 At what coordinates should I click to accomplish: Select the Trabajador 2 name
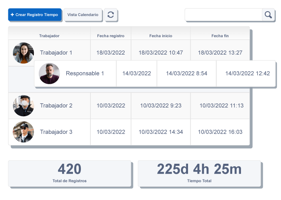click(56, 106)
